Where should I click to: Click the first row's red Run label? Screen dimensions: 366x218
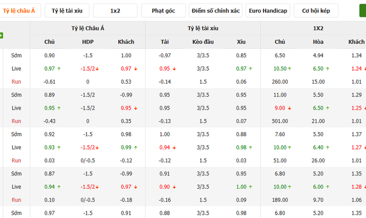click(x=16, y=82)
